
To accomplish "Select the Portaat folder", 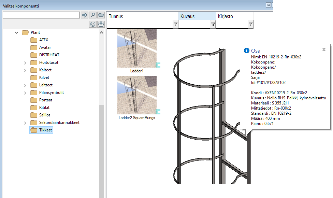I will tap(46, 100).
